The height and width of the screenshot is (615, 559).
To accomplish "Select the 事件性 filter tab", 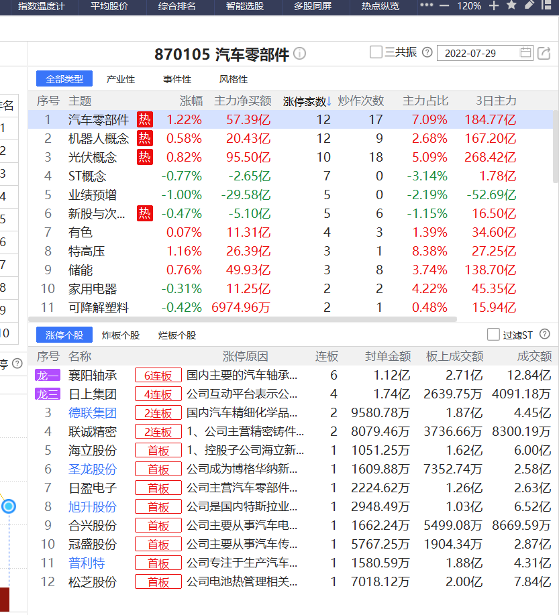I will (177, 79).
